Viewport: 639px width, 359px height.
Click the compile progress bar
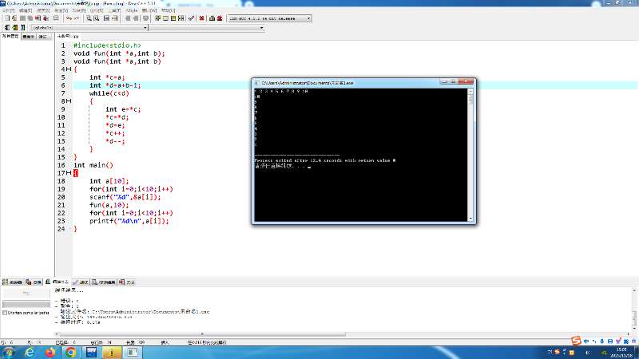(x=26, y=304)
